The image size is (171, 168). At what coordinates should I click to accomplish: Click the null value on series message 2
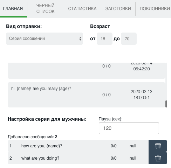(x=133, y=158)
